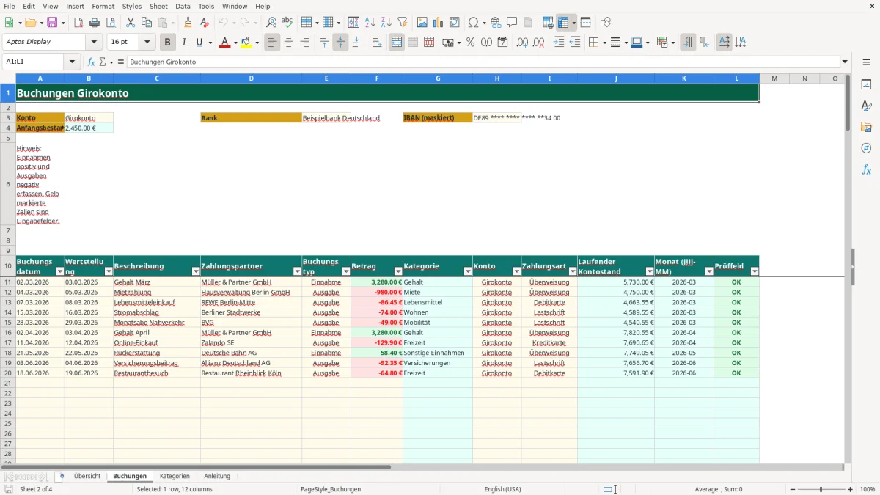Click column header F
The width and height of the screenshot is (880, 495).
coord(377,78)
